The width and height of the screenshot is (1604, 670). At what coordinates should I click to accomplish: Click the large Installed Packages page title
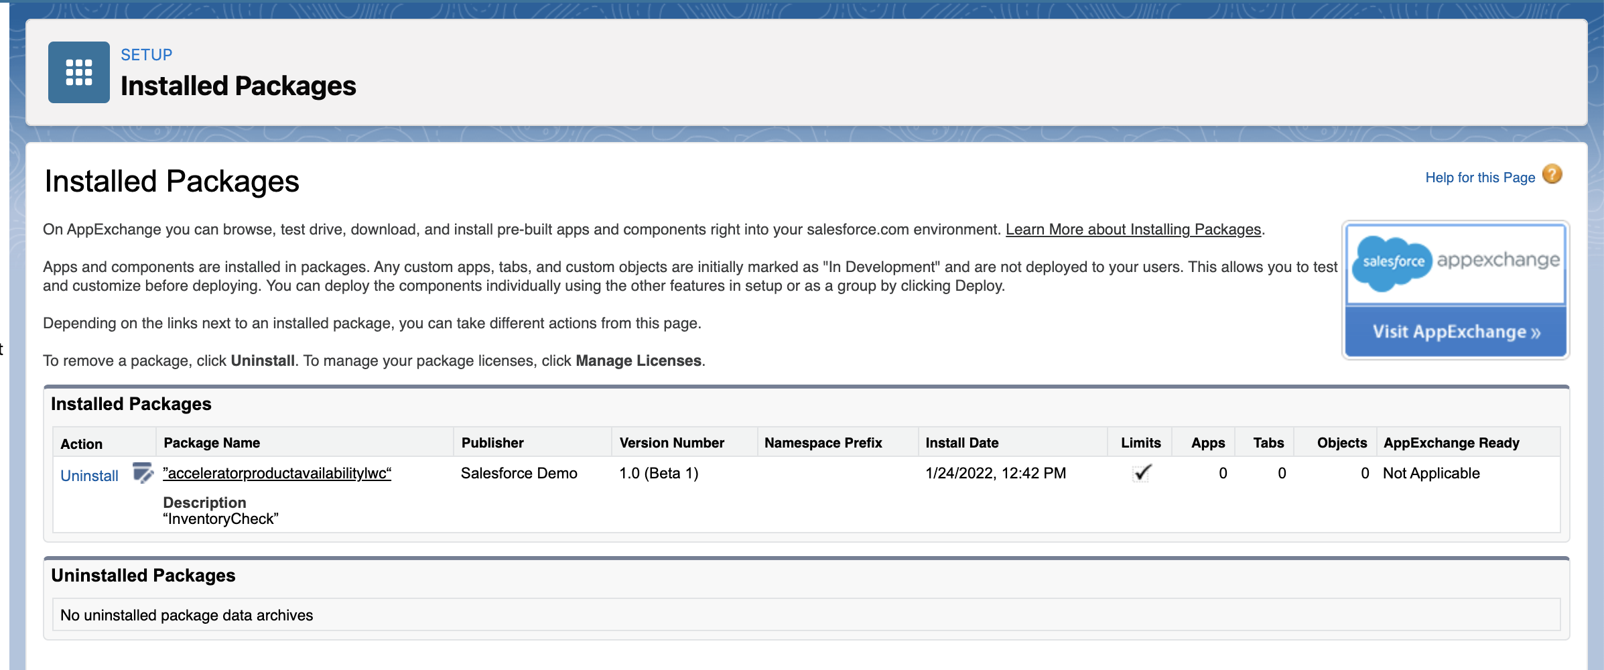(x=172, y=182)
